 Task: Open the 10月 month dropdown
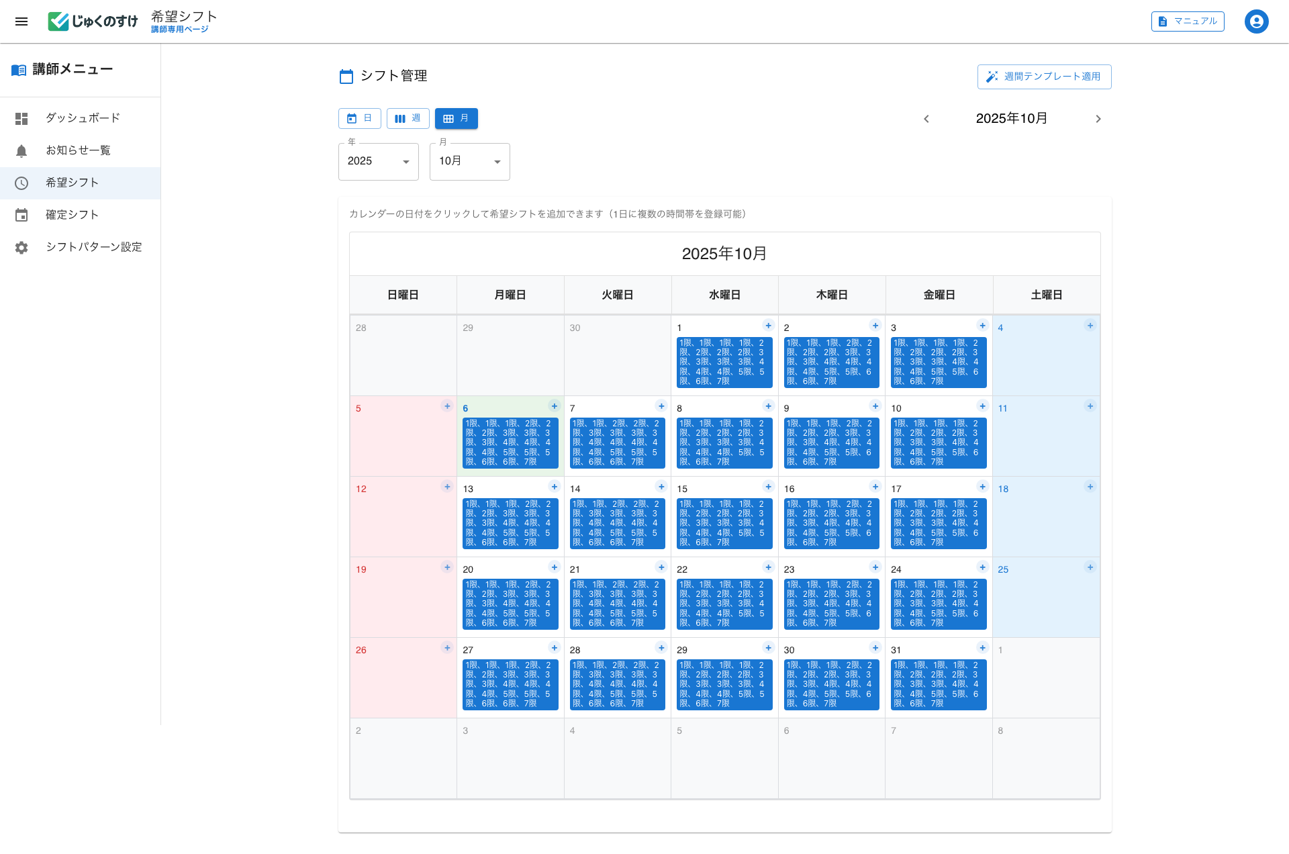click(469, 161)
